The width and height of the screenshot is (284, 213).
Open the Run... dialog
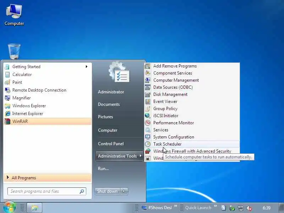103,169
